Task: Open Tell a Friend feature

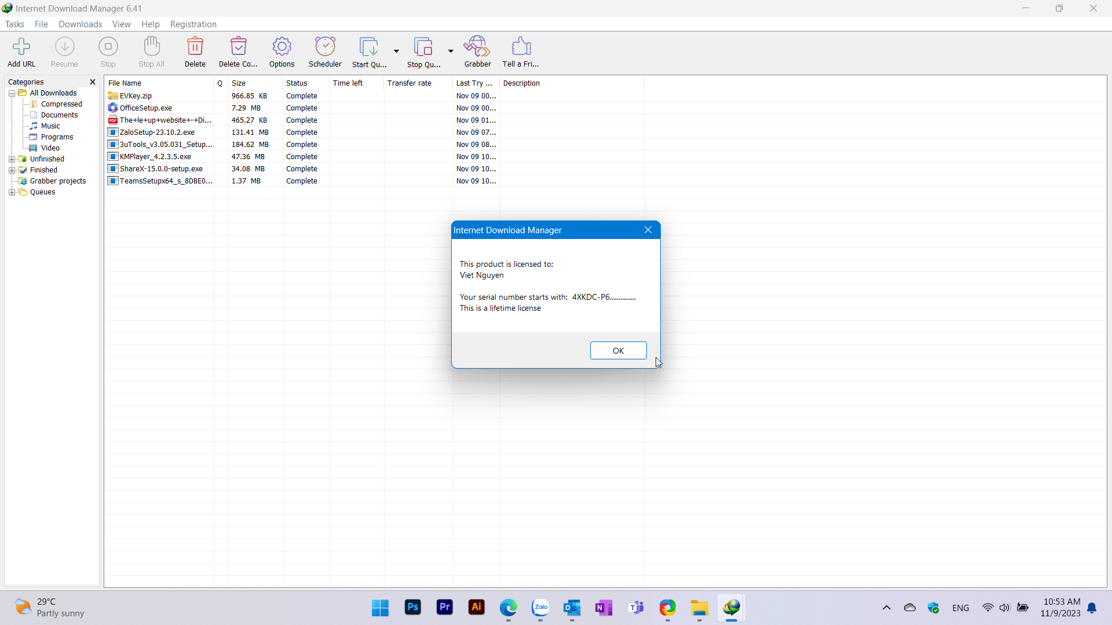Action: tap(521, 52)
